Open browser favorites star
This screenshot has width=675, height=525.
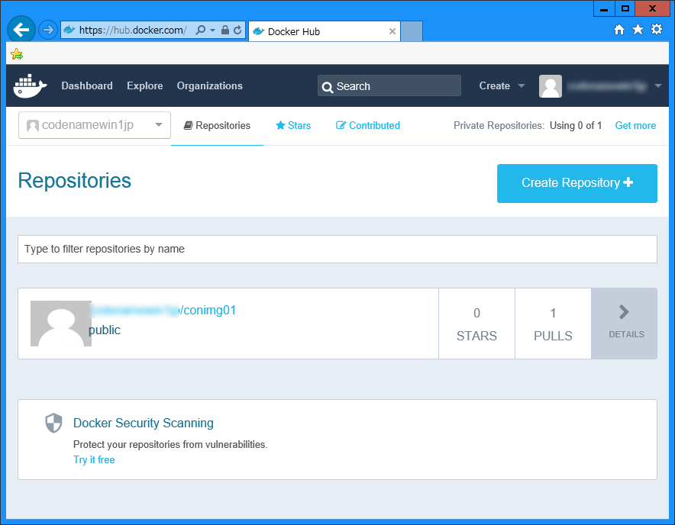638,29
